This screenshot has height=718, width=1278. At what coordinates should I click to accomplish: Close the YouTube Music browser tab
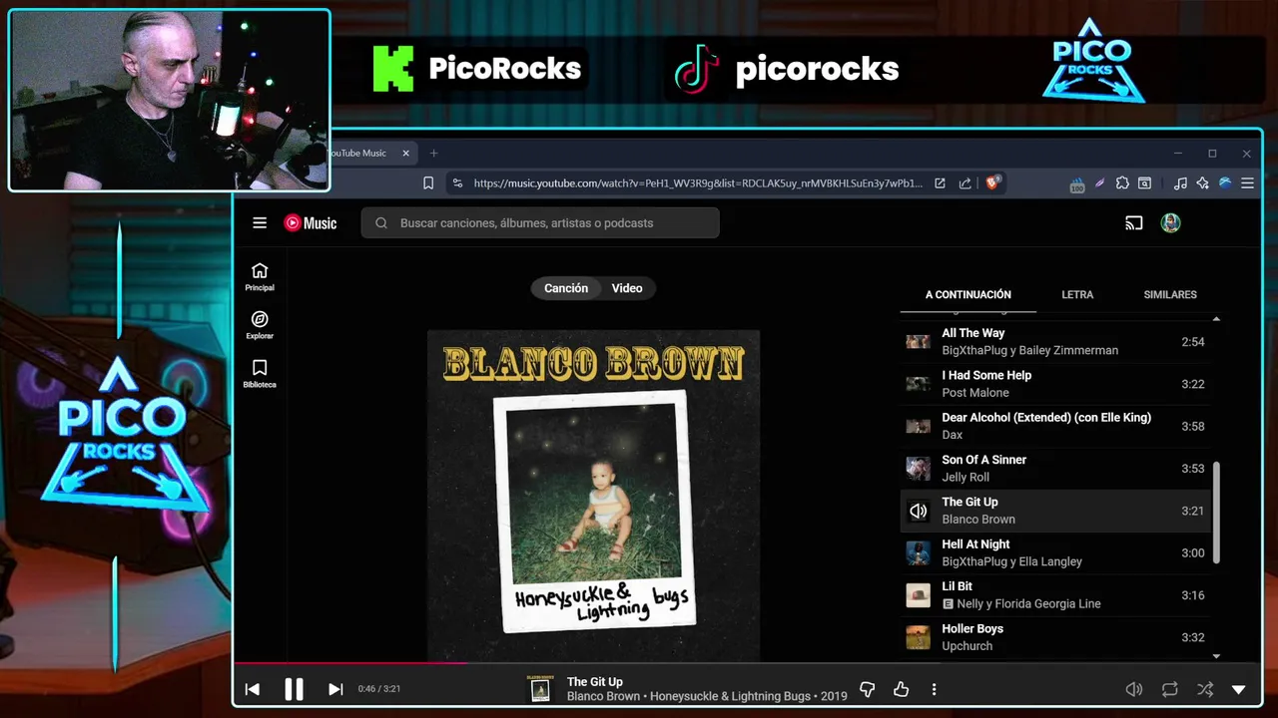click(405, 154)
